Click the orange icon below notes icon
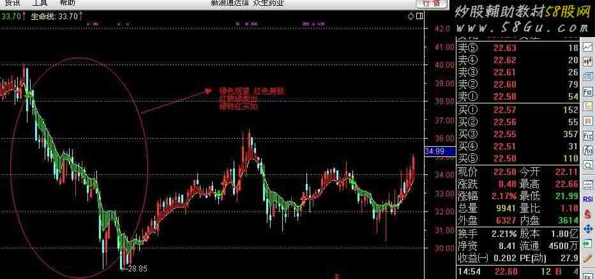595x279 pixels. (588, 121)
